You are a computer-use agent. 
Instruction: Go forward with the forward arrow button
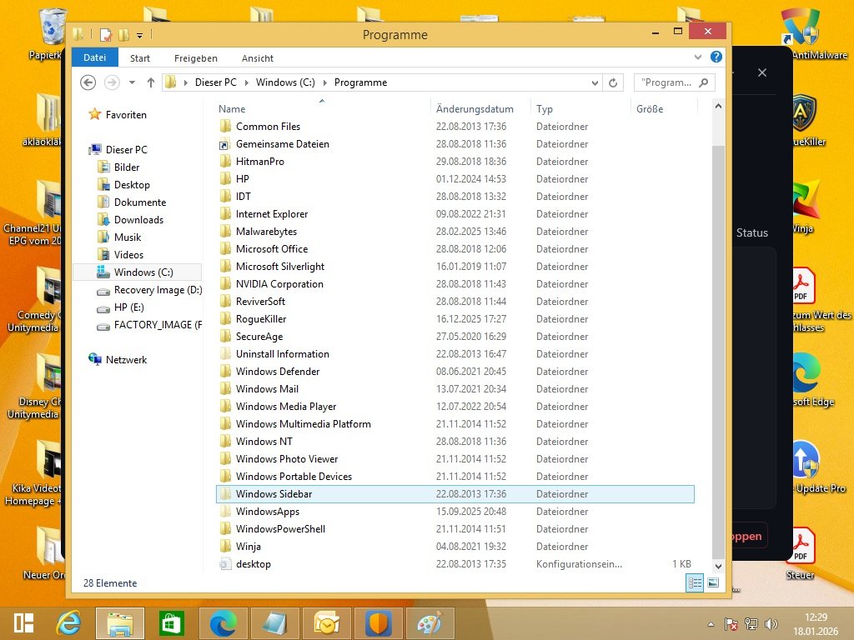(x=112, y=82)
